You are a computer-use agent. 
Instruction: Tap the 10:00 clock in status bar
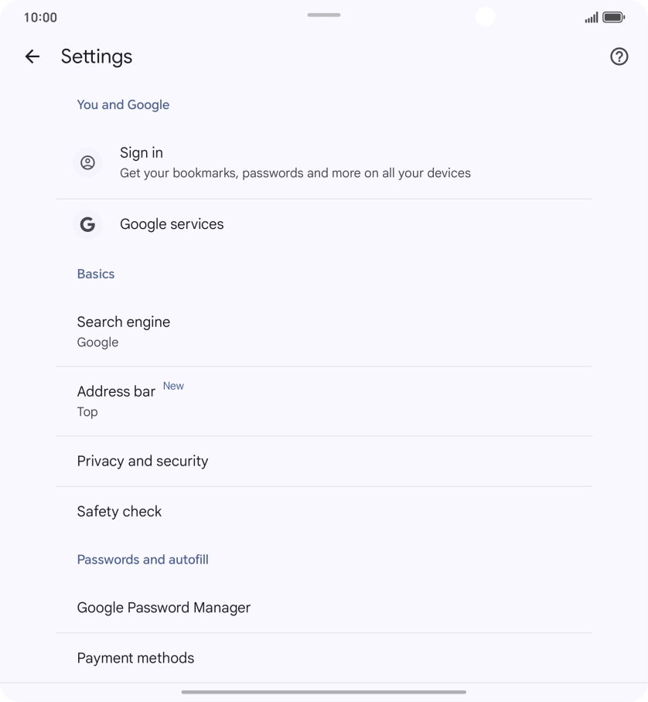click(40, 17)
